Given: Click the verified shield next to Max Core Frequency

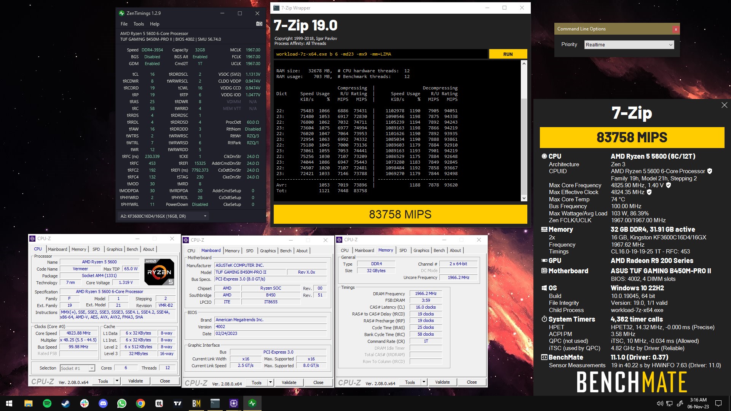Looking at the screenshot, I should 669,185.
